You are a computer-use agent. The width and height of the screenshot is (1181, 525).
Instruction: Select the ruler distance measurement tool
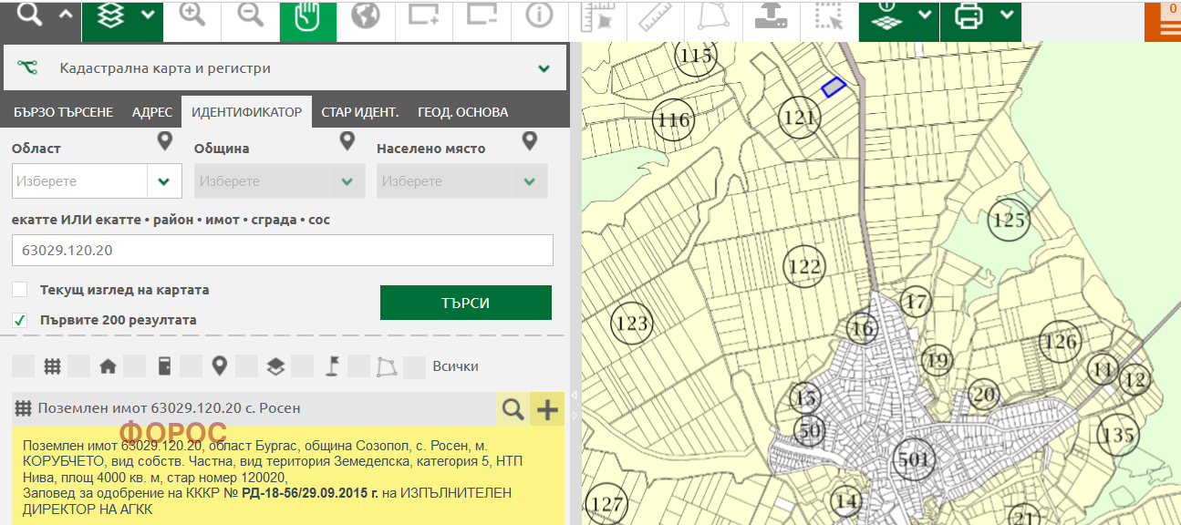pyautogui.click(x=654, y=16)
